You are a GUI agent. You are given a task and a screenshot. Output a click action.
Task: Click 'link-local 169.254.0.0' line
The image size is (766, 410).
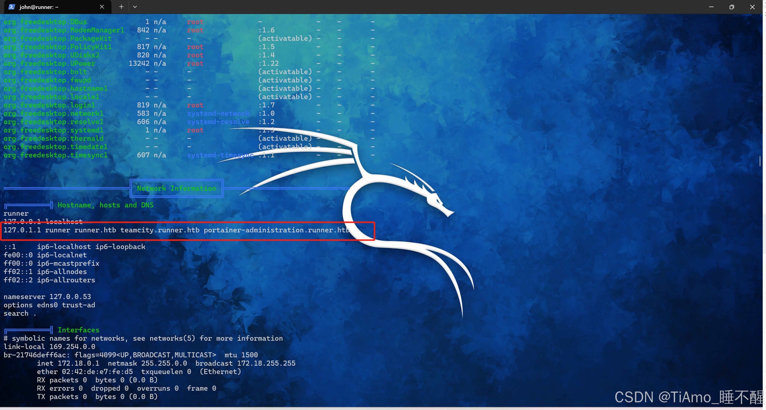pyautogui.click(x=49, y=347)
